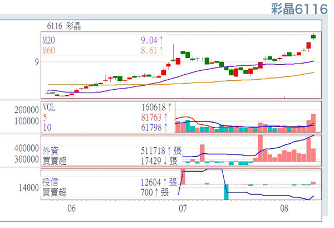Screen dimensions: 334x228
Task: Jump to the 06 month marker
Action: [71, 208]
